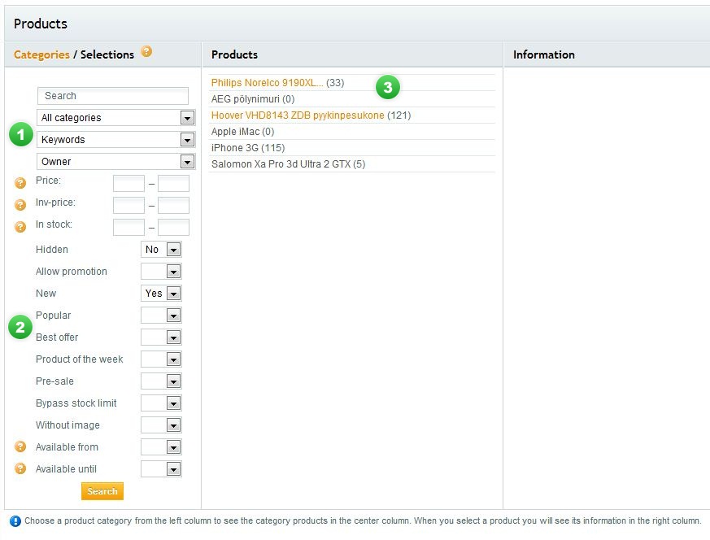The height and width of the screenshot is (540, 710).
Task: Switch to the Selections tab
Action: pyautogui.click(x=107, y=54)
